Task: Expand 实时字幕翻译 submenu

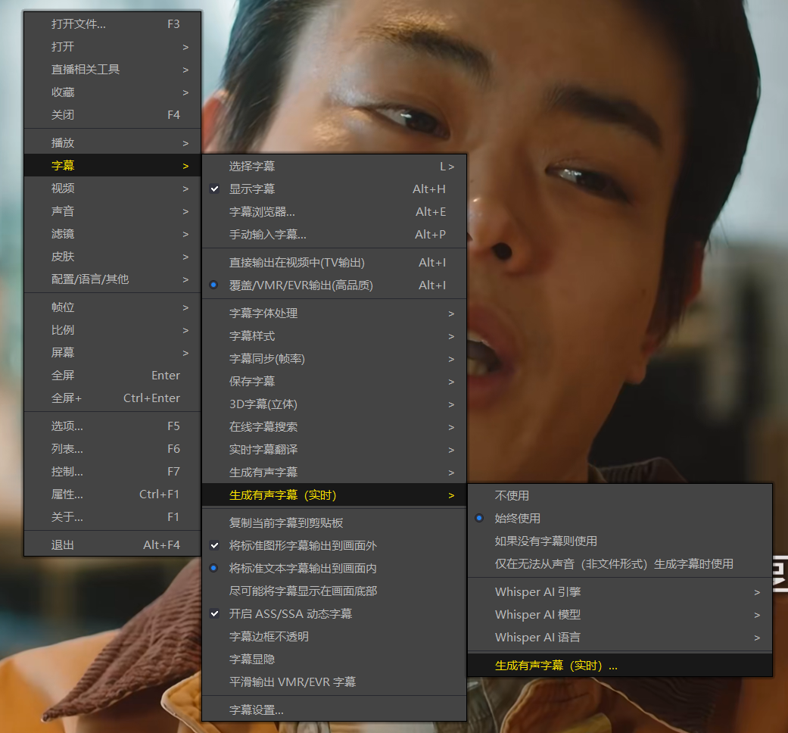Action: tap(334, 450)
